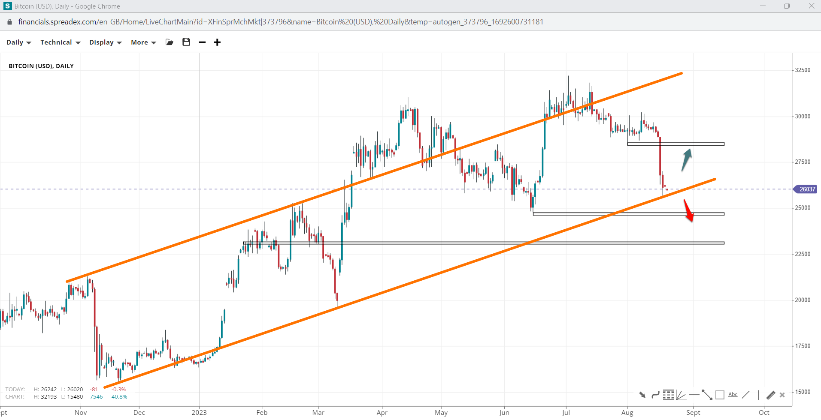
Task: Select the Abc text annotation tool
Action: point(733,395)
